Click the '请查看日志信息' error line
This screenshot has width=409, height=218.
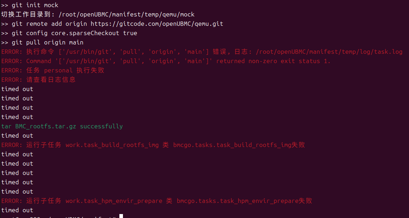click(38, 80)
